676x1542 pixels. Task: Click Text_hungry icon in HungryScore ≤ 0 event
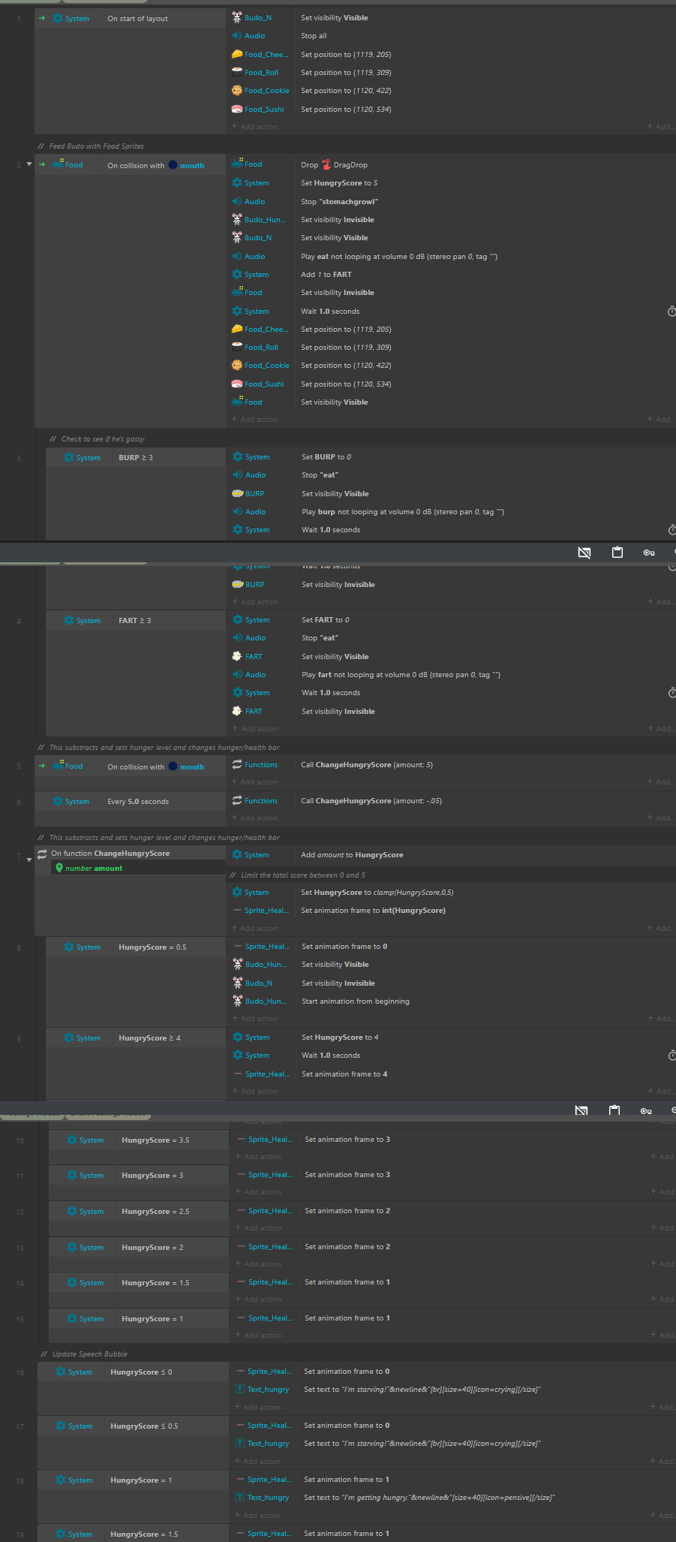240,1389
